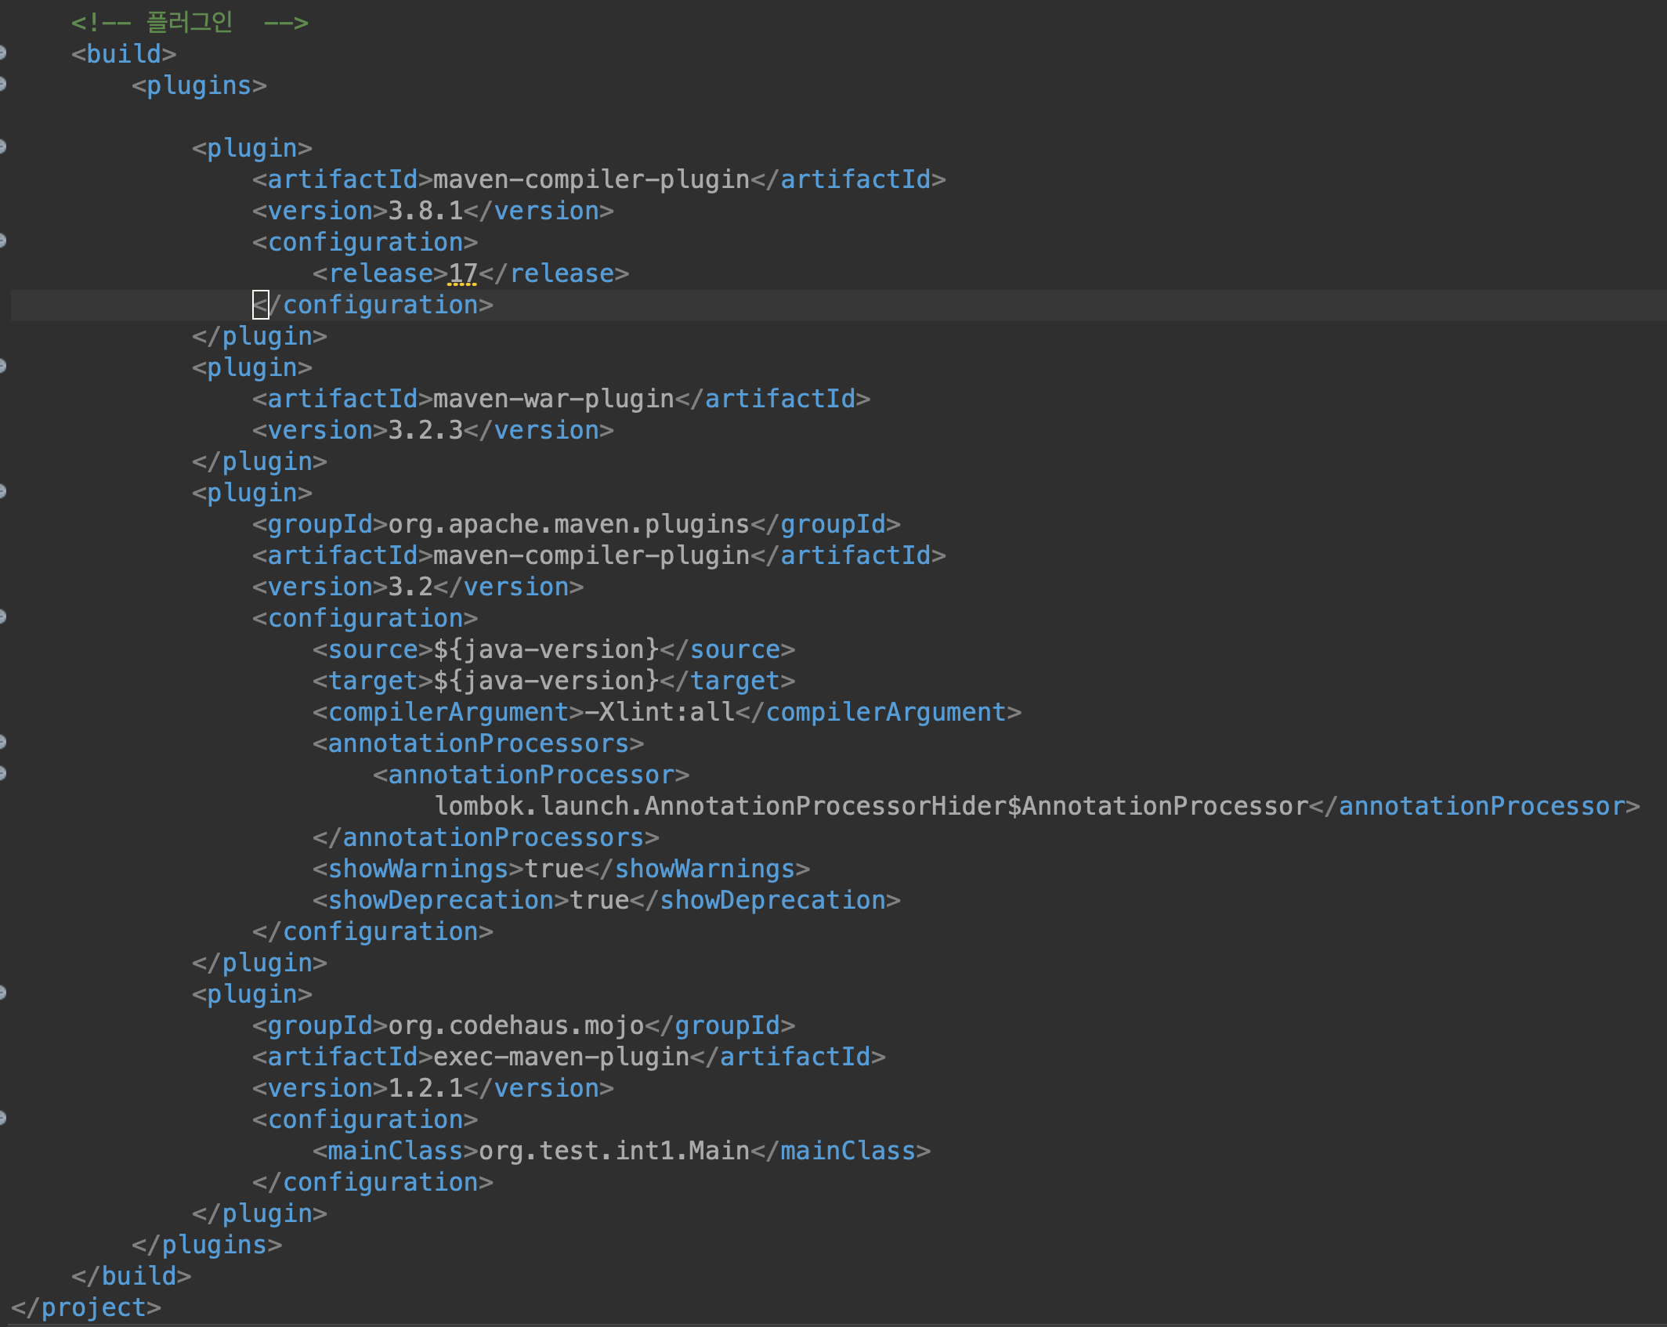Click the Korean plugin comment line
Screen dimensions: 1667x1327
(190, 22)
